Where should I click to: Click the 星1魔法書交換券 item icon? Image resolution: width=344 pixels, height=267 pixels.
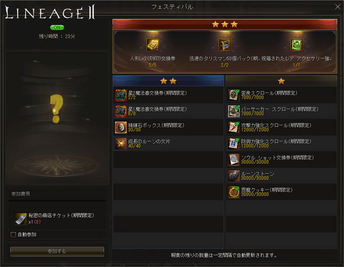pyautogui.click(x=121, y=111)
